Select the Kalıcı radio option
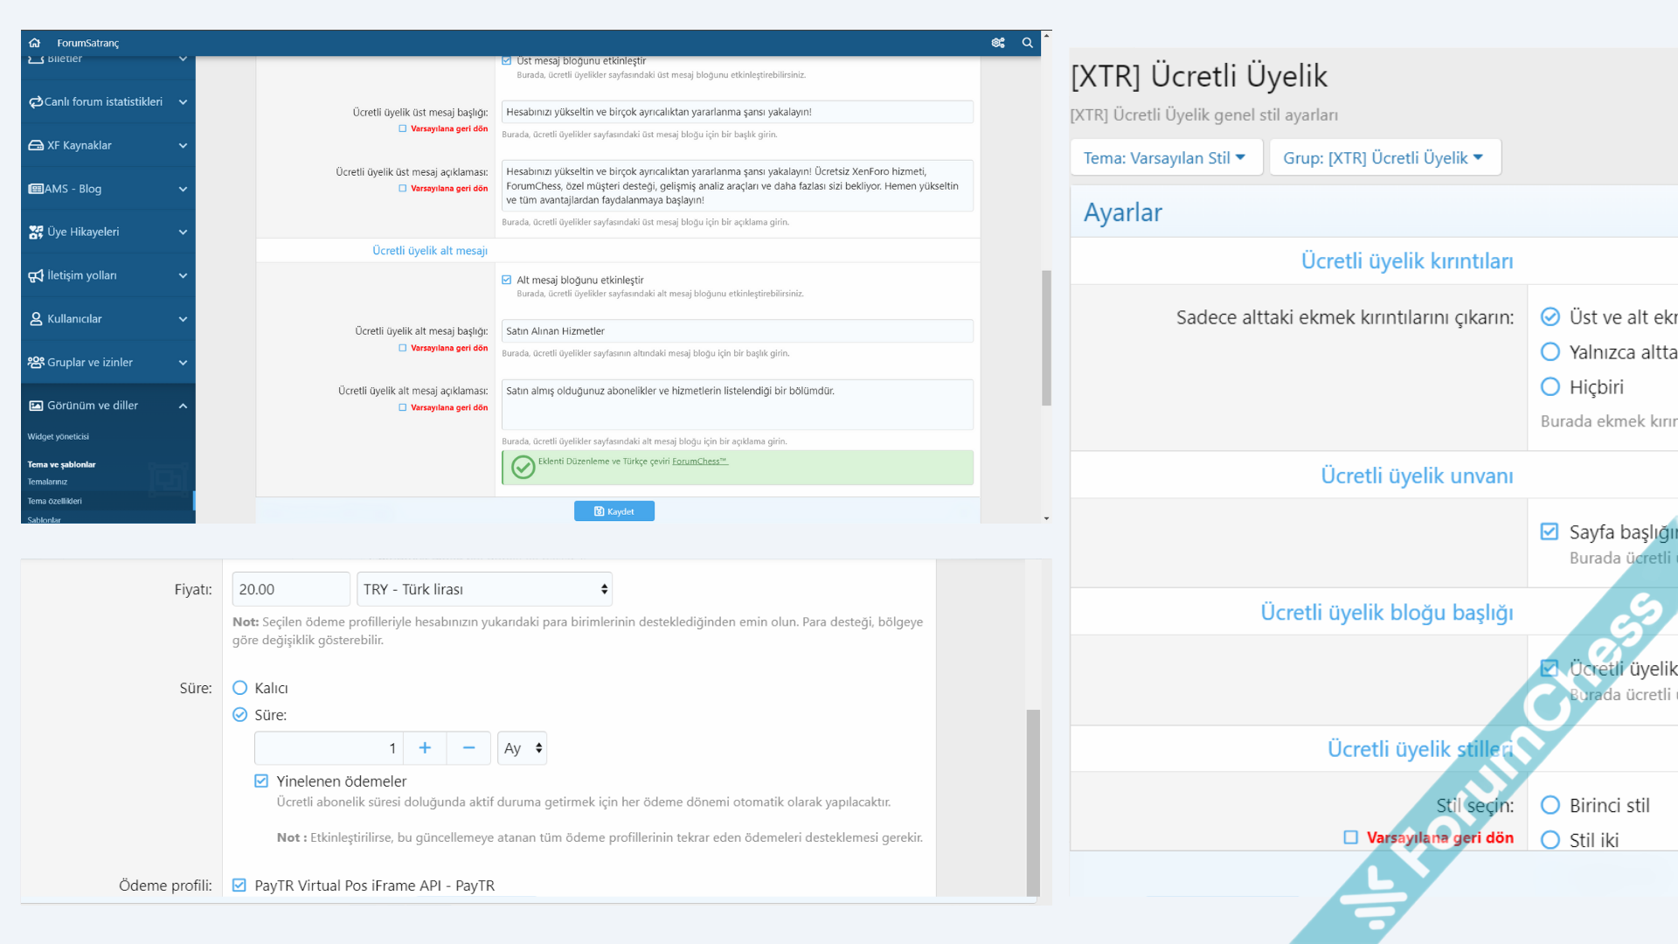 [x=240, y=689]
